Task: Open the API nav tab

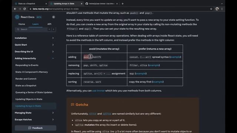Action: pos(49,24)
